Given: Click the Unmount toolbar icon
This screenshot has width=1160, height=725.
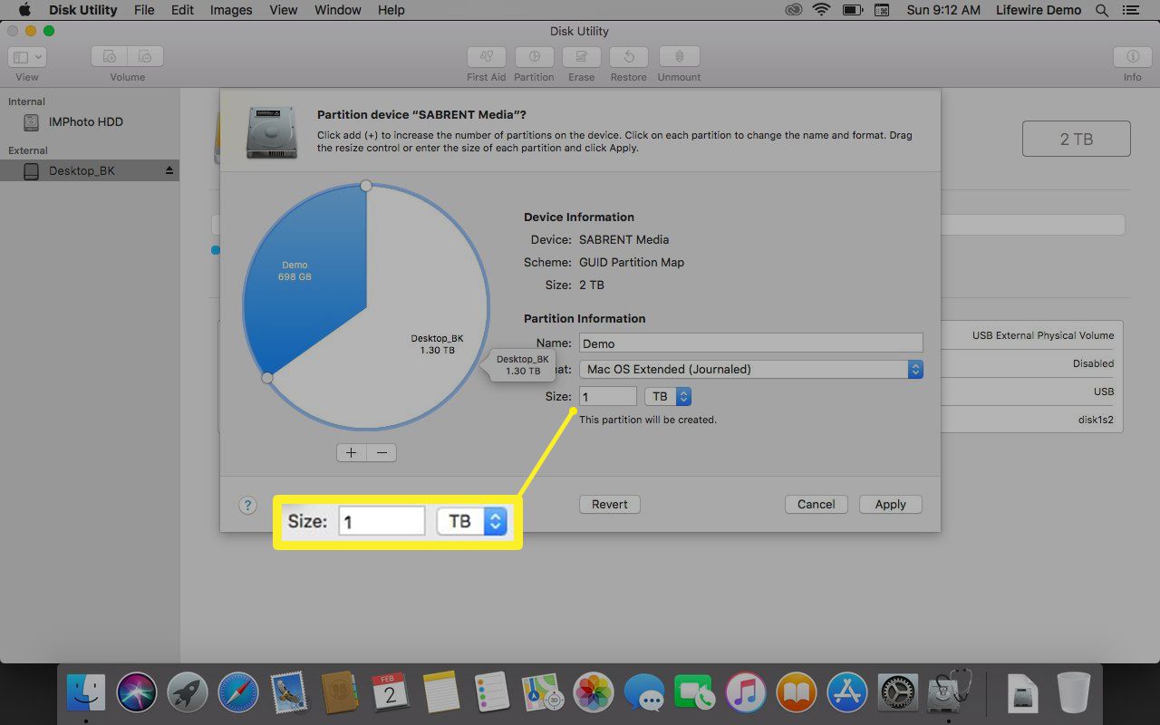Looking at the screenshot, I should [679, 56].
